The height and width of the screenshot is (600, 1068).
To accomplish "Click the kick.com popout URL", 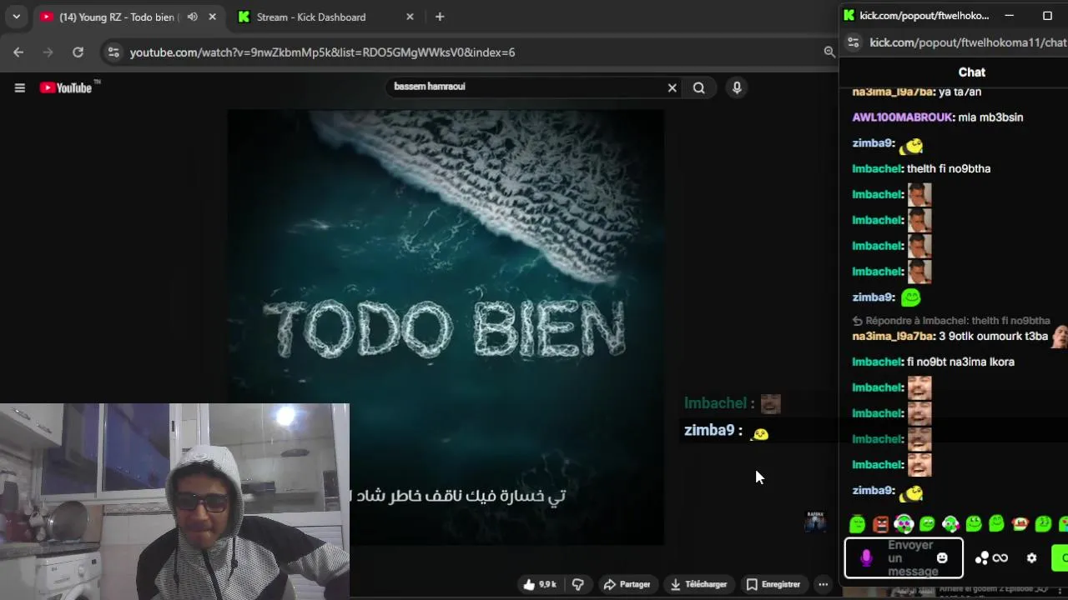I will pos(968,42).
